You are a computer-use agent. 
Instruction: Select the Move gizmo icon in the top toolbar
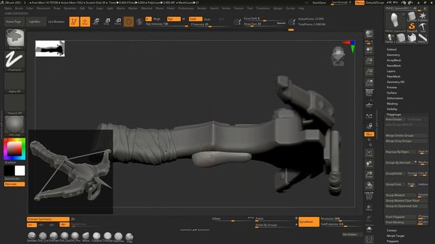tap(97, 22)
